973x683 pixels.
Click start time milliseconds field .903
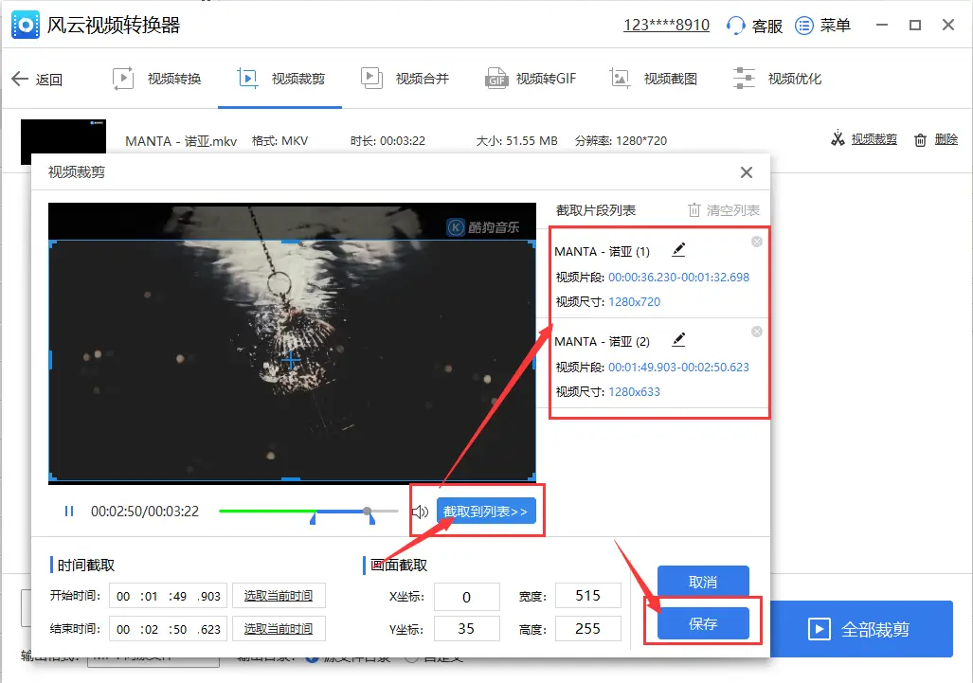(x=209, y=596)
